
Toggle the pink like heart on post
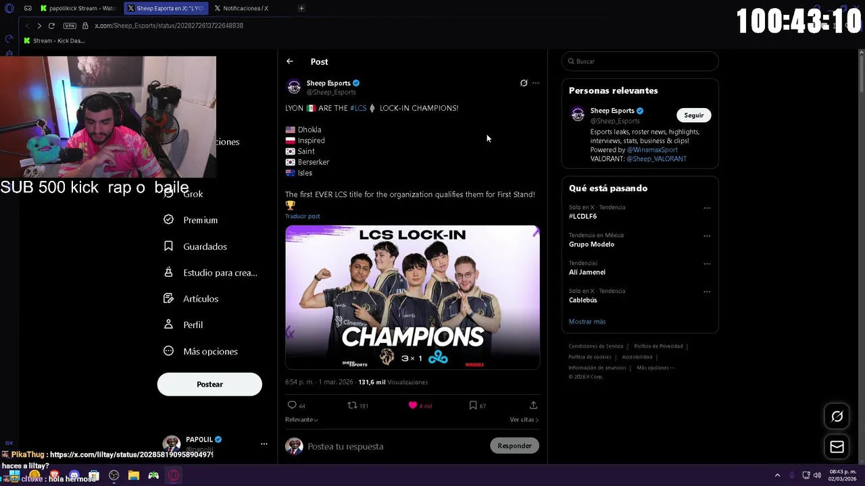413,405
